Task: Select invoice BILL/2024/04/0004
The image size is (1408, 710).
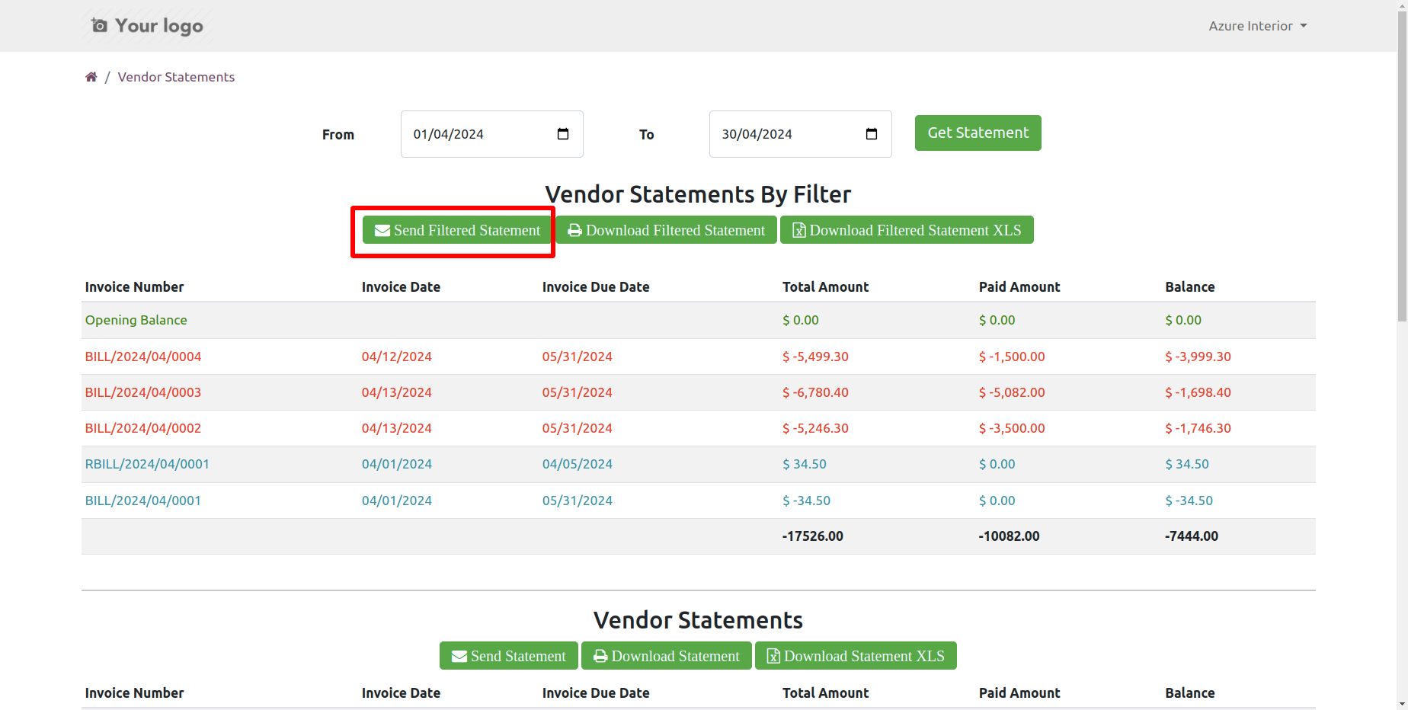Action: click(143, 357)
